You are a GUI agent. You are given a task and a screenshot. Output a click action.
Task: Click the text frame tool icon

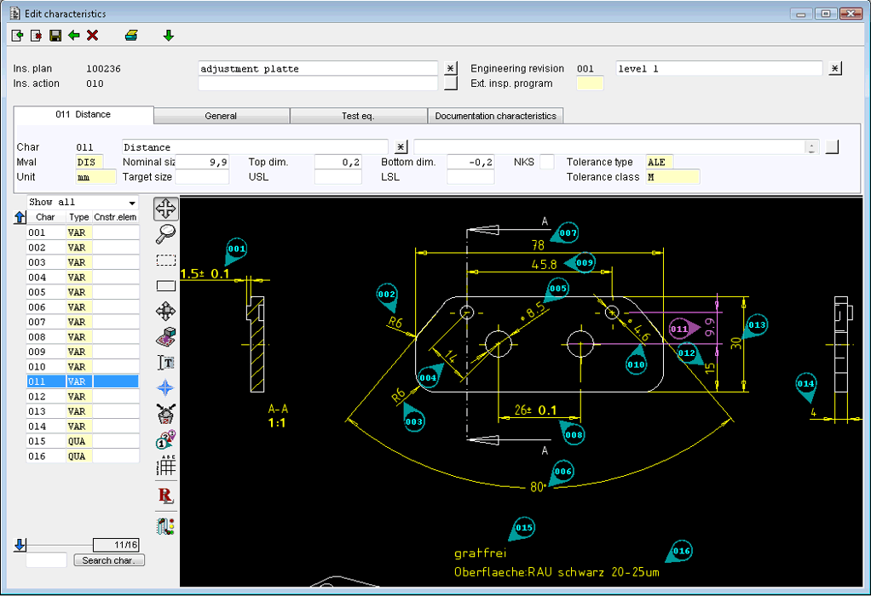click(166, 362)
